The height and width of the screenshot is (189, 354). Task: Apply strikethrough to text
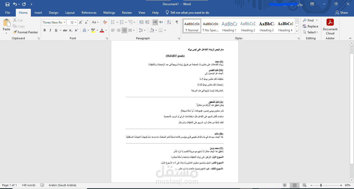pos(65,30)
